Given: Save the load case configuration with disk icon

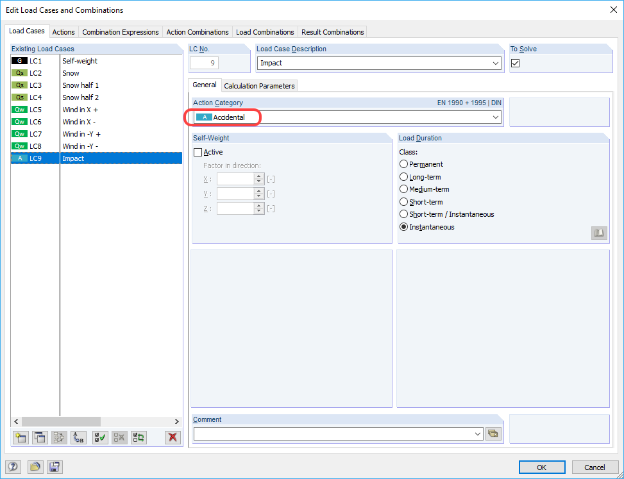Looking at the screenshot, I should pos(55,467).
